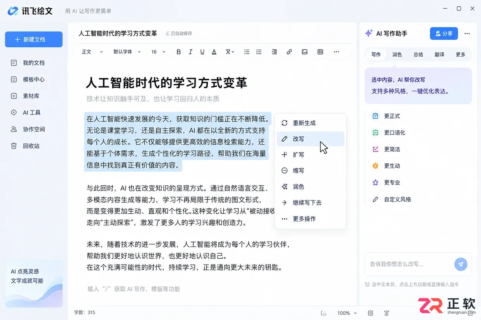Switch to the 润色 tab in assistant panel

click(397, 55)
